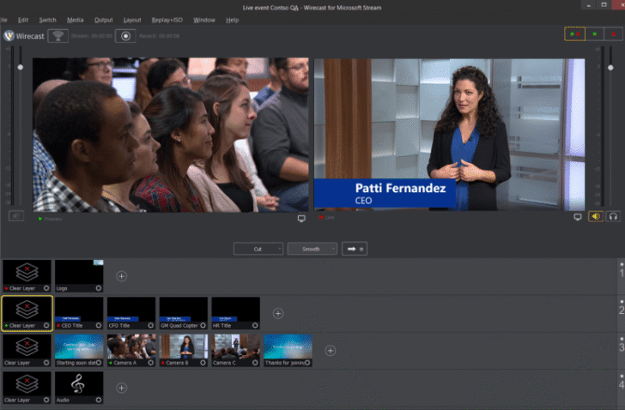Open the Replay+ISO menu
625x410 pixels.
pyautogui.click(x=167, y=20)
